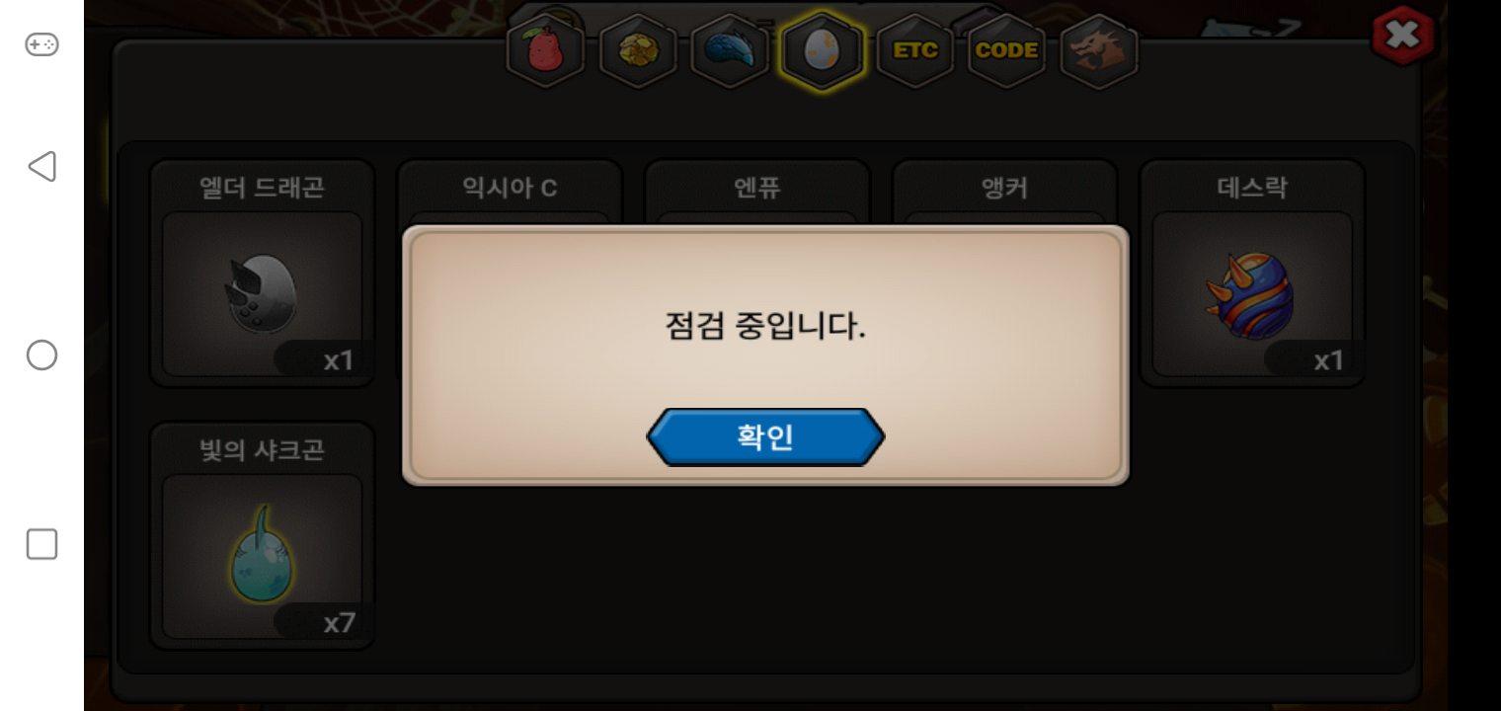Tap the Android home circle button
This screenshot has height=711, width=1501.
tap(41, 355)
